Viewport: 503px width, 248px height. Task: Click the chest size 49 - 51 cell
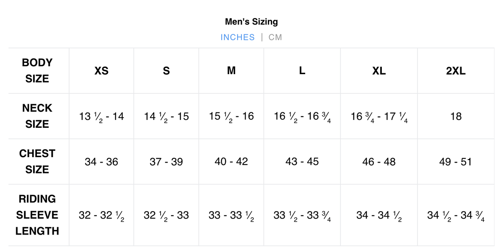click(x=456, y=162)
